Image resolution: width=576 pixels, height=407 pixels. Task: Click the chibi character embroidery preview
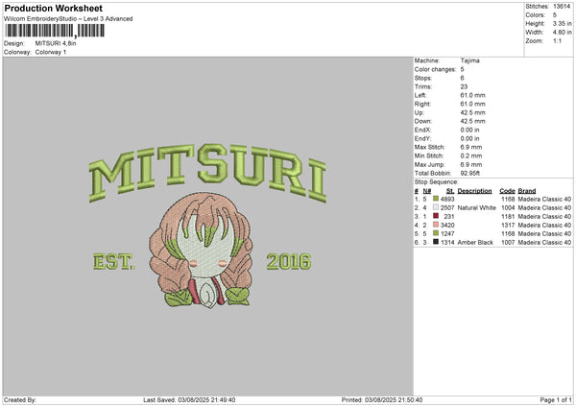pyautogui.click(x=202, y=251)
